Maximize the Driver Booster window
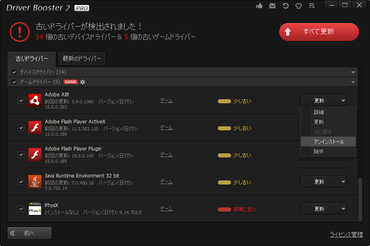Viewport: 370px width, 246px height. [345, 5]
